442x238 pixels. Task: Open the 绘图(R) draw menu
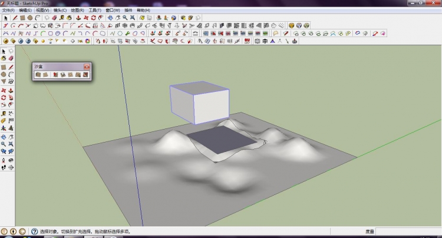(77, 10)
